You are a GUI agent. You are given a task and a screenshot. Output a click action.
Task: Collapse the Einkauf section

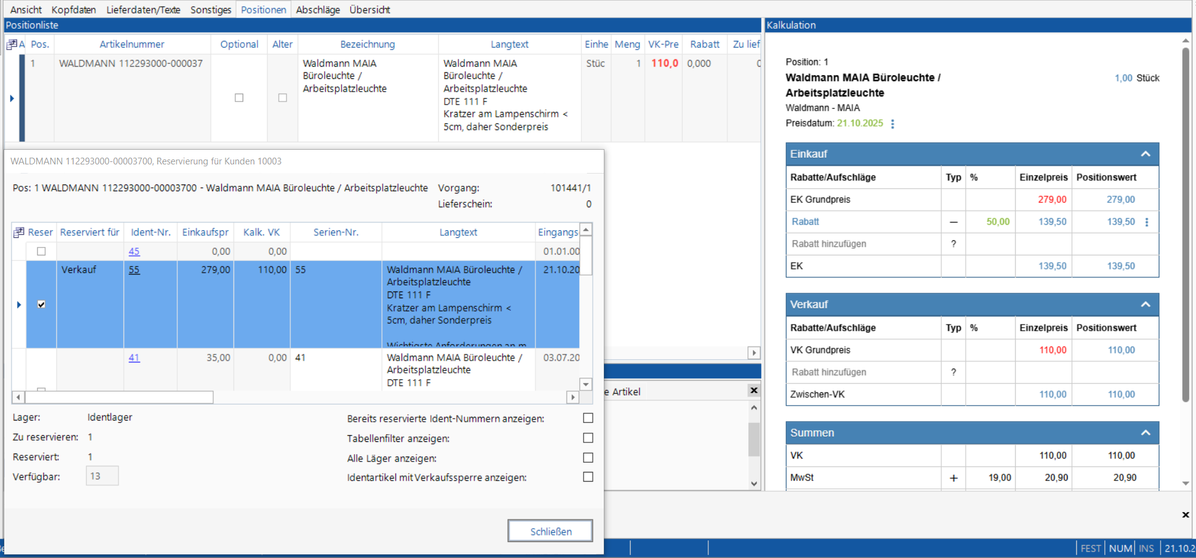(1145, 154)
